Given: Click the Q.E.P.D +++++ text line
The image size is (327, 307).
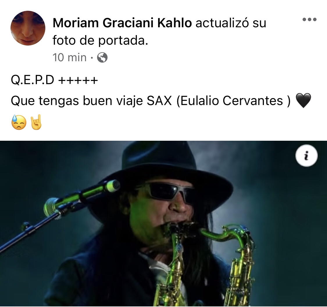Looking at the screenshot, I should click(54, 80).
